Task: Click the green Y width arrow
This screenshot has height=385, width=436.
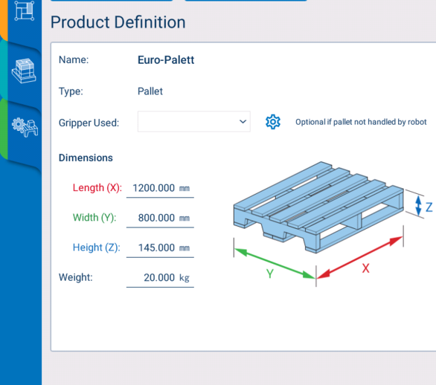Action: point(275,263)
